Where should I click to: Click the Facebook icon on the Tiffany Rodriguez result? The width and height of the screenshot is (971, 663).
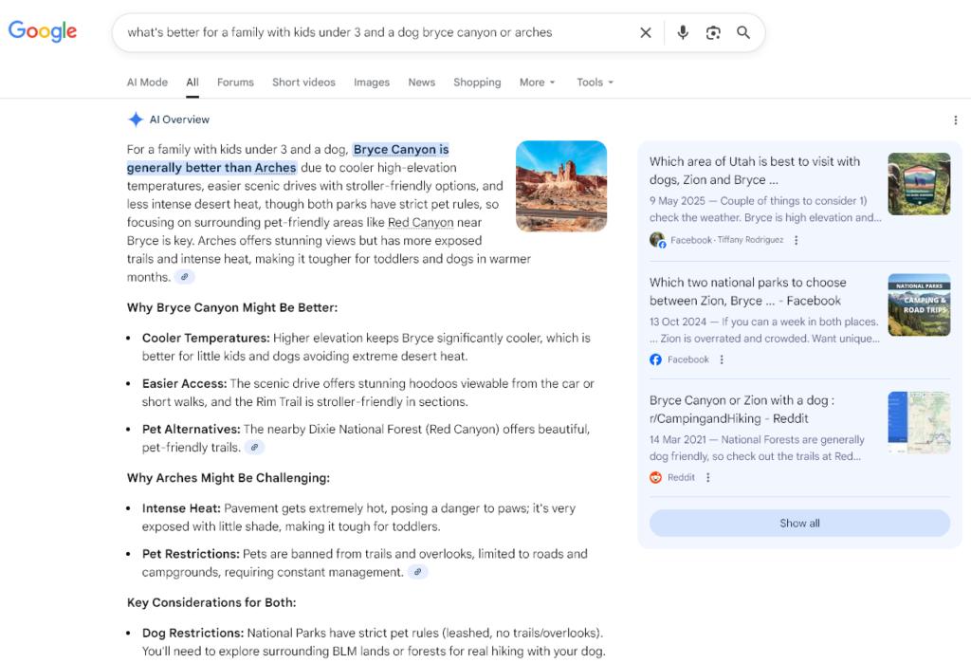658,240
